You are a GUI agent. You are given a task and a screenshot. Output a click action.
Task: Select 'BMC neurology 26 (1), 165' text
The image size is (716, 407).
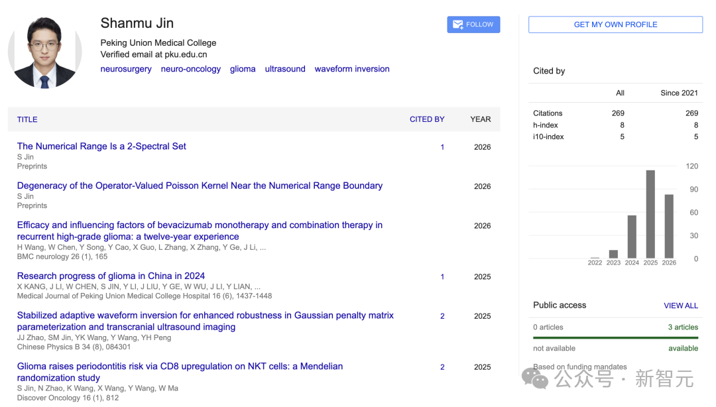click(x=62, y=257)
